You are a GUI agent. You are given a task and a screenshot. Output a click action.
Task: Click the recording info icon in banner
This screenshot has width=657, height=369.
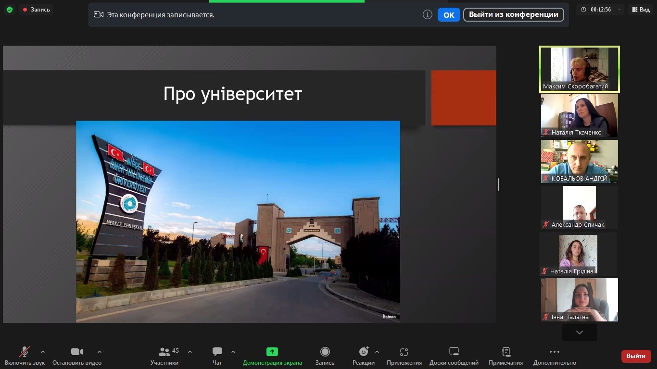[x=427, y=14]
